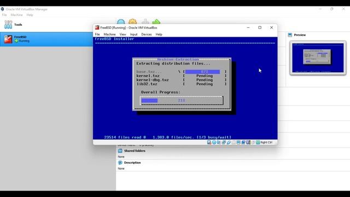Image resolution: width=350 pixels, height=197 pixels.
Task: Click the kernel.txz row in installer
Action: [x=182, y=76]
